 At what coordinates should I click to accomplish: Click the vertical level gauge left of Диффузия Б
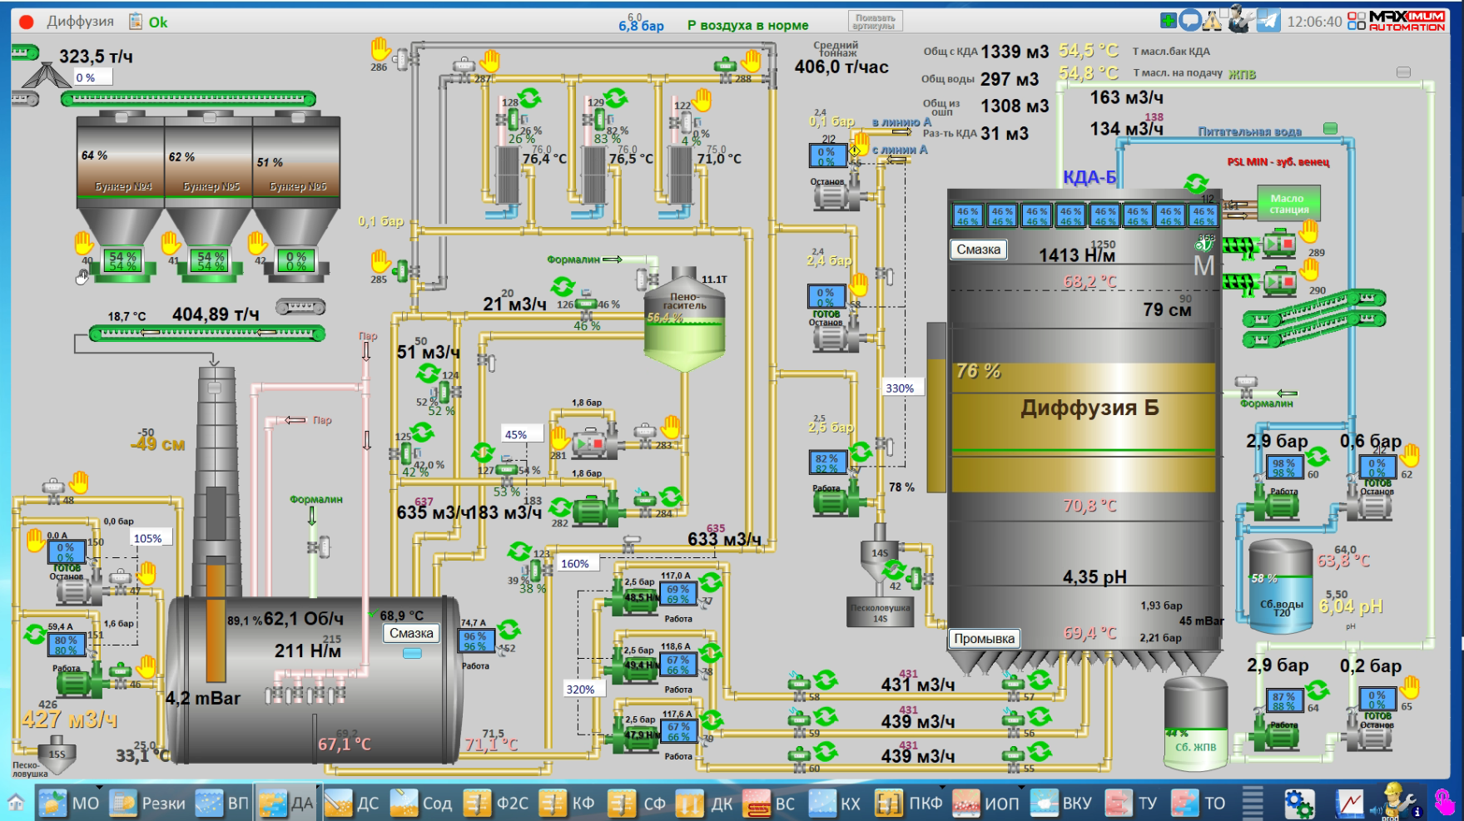pyautogui.click(x=936, y=408)
